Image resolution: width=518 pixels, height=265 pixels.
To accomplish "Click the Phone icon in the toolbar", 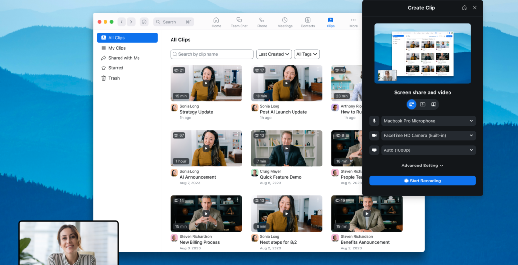I will point(262,22).
